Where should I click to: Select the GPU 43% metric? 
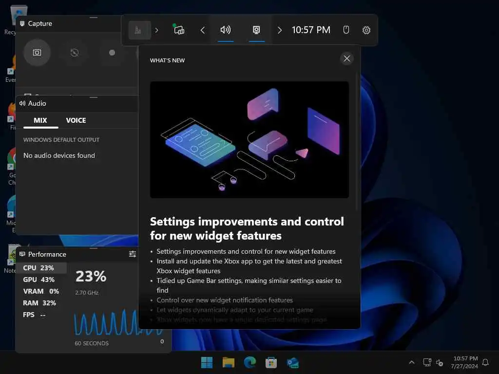[41, 280]
